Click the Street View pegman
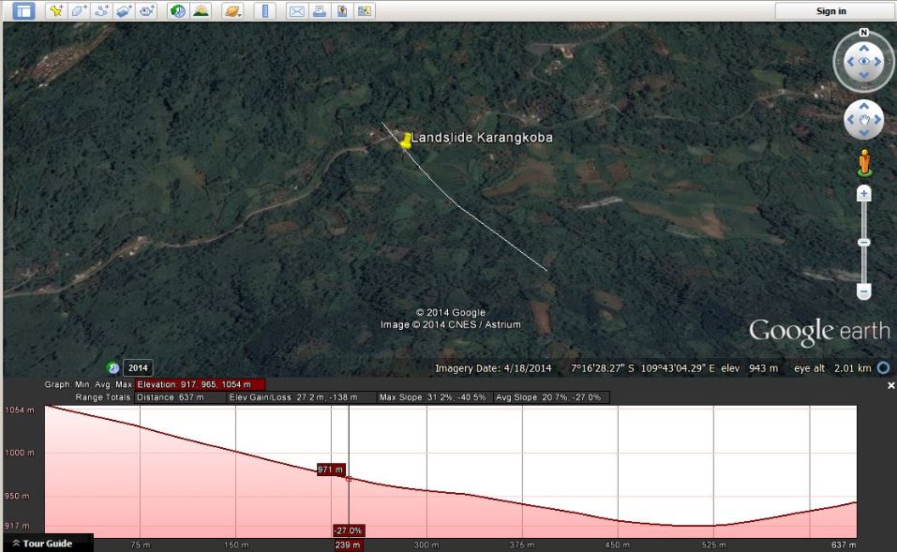 (x=864, y=165)
